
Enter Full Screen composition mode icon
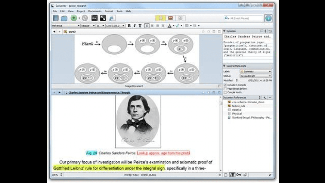point(103,18)
